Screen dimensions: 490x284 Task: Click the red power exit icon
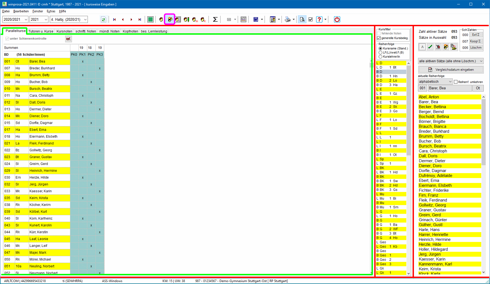(337, 19)
